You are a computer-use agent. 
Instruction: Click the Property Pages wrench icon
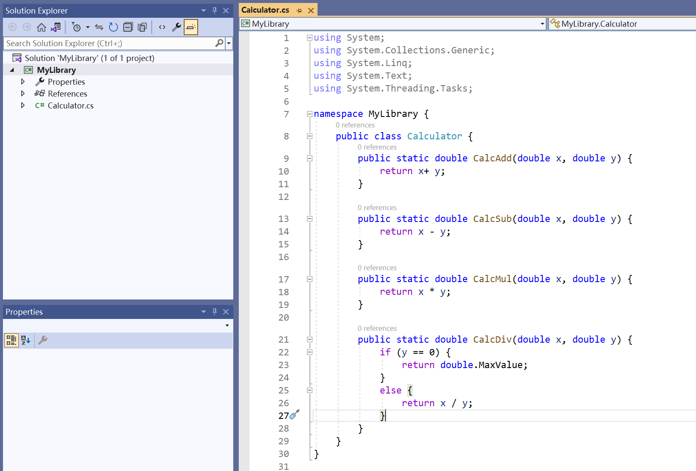click(x=43, y=340)
